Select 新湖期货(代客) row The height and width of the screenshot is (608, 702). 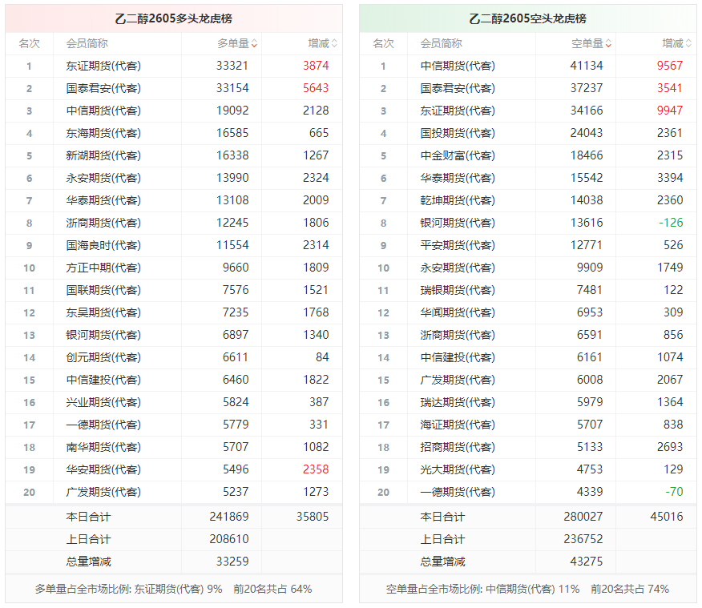(174, 155)
